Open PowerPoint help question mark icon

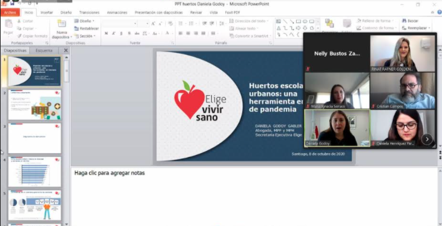tap(439, 12)
